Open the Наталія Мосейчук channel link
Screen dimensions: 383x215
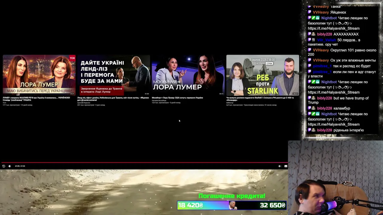click(159, 100)
